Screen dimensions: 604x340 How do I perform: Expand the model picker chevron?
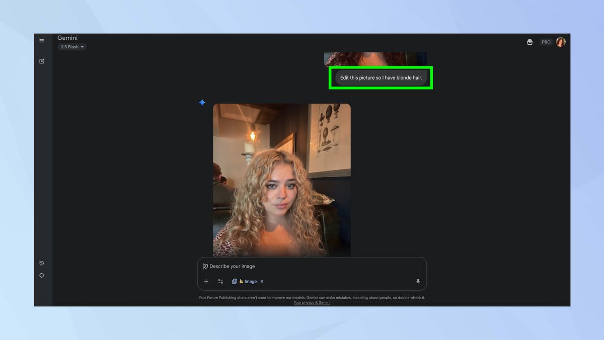[82, 46]
